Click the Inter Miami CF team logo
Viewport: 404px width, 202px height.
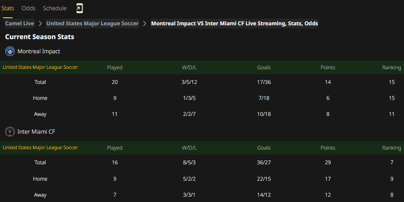click(10, 132)
